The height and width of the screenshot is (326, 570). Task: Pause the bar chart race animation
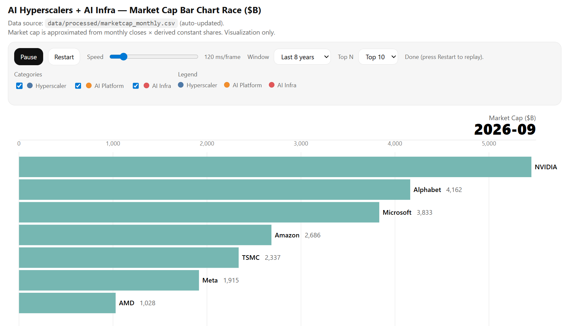click(x=29, y=57)
